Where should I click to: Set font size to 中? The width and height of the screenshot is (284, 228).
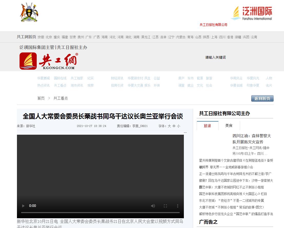click(x=174, y=126)
